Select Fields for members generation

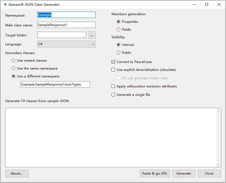click(x=118, y=30)
